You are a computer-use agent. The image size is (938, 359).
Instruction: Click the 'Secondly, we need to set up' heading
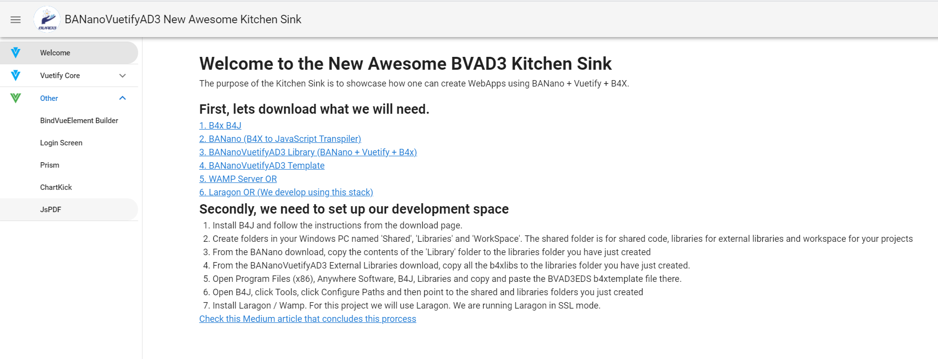[x=354, y=209]
